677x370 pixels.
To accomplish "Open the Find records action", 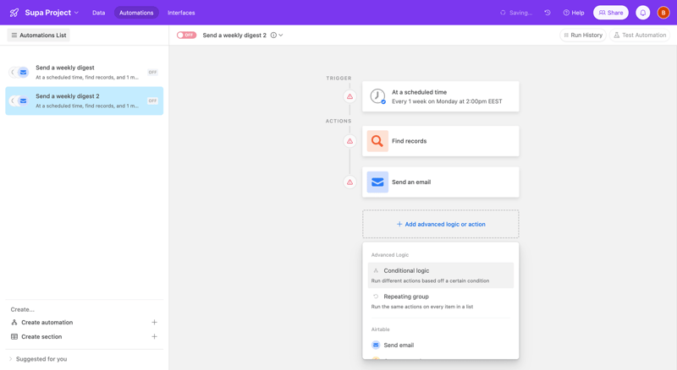I will click(440, 141).
